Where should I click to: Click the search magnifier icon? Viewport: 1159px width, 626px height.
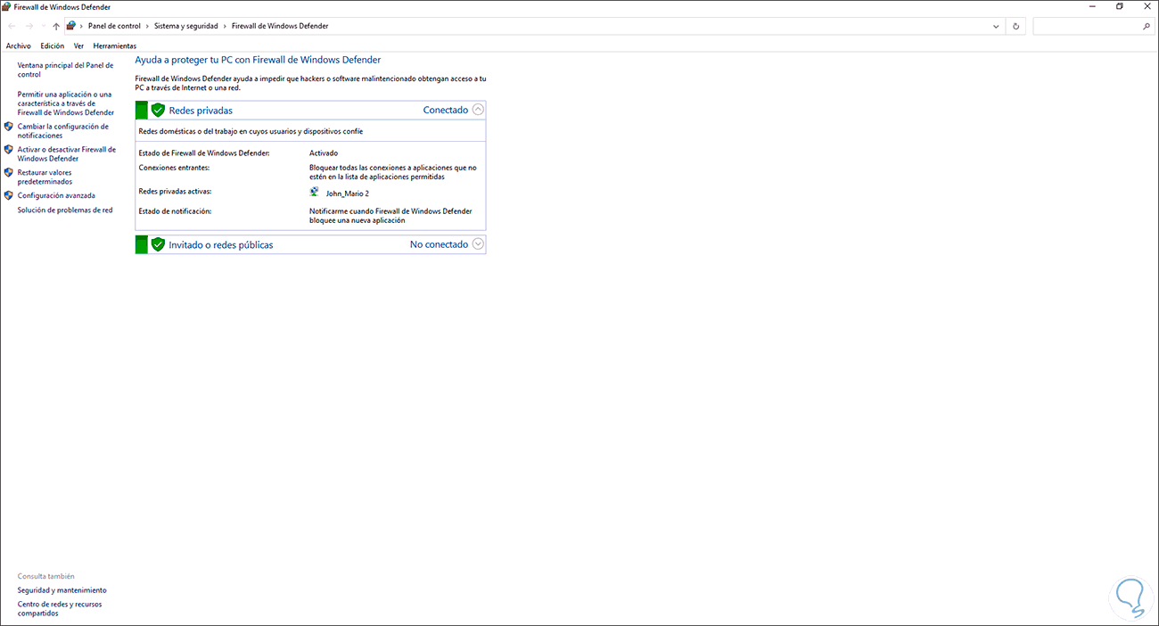[1147, 27]
